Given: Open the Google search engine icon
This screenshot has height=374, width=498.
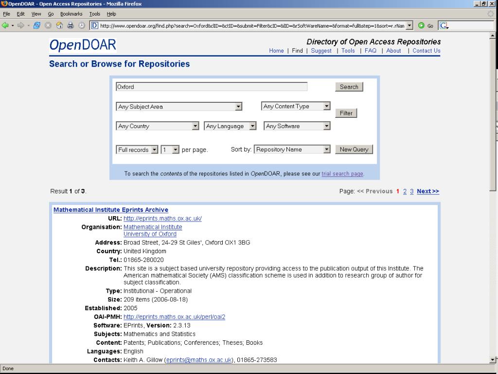Looking at the screenshot, I should pos(444,25).
